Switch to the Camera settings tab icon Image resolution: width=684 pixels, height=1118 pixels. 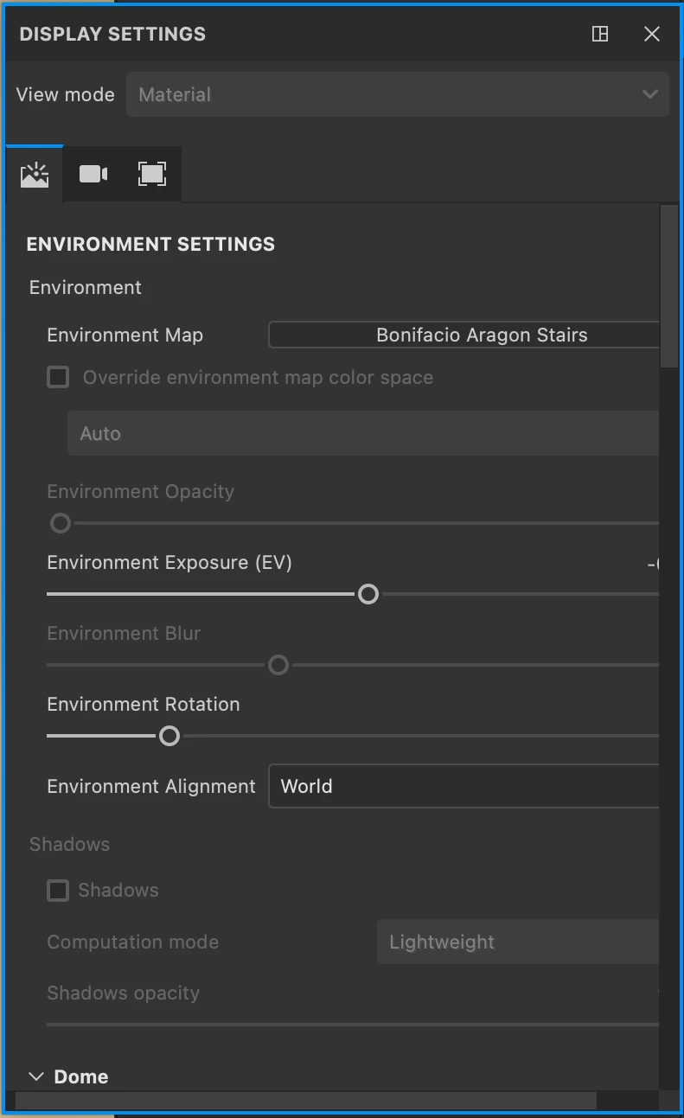click(x=93, y=175)
